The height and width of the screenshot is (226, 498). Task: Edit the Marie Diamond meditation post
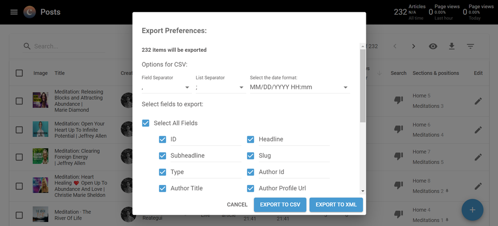pos(478,101)
